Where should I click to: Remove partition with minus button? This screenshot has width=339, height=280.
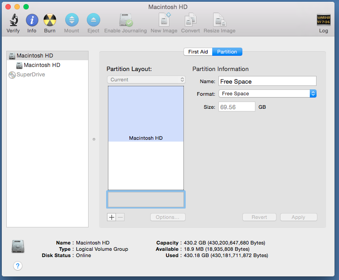(x=120, y=217)
